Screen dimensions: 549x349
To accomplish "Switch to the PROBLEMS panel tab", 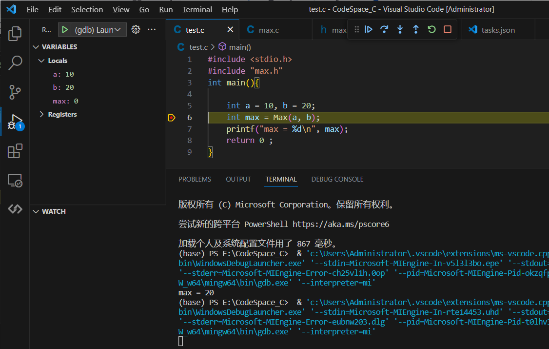I will click(195, 180).
